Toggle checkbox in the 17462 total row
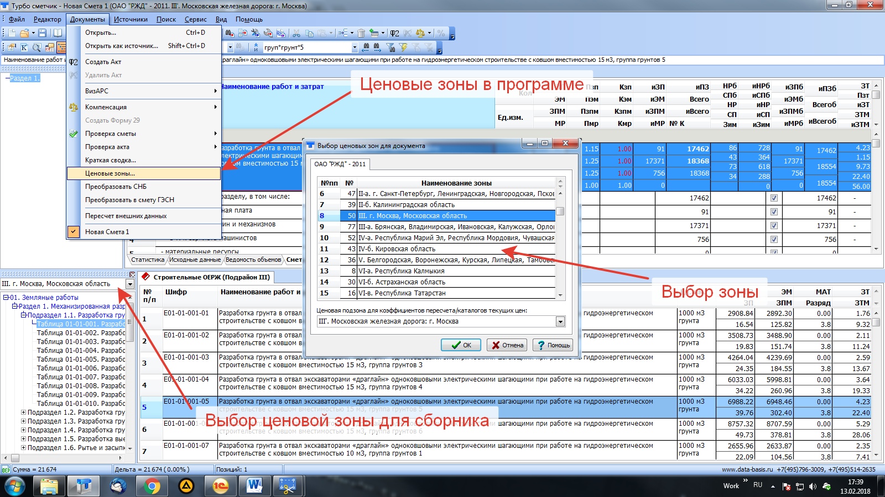 [774, 198]
